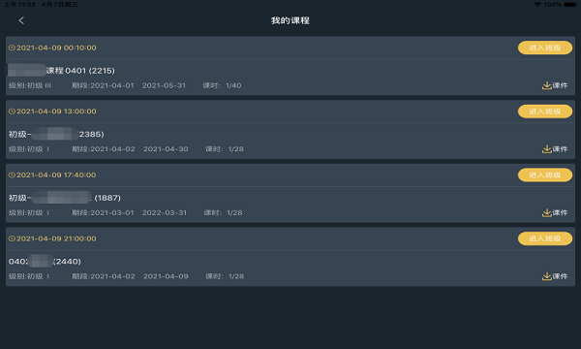Screen dimensions: 581x349
Task: Enter the class scheduled at 13:00:00
Action: [x=544, y=111]
